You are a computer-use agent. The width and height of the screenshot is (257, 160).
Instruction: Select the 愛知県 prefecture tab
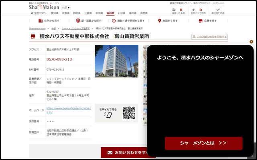[55, 13]
